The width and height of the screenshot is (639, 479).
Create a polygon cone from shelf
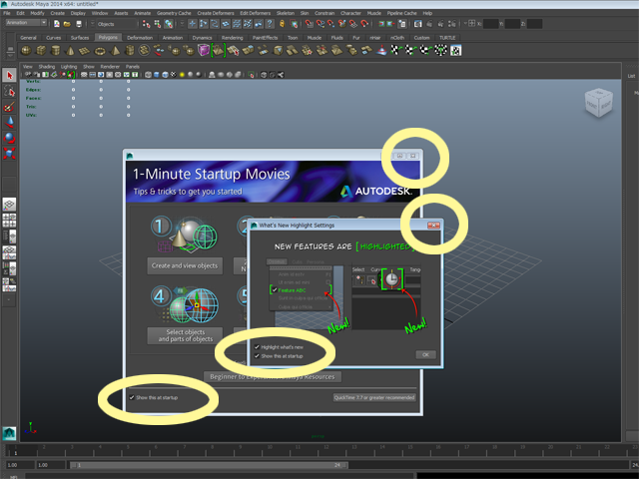70,51
